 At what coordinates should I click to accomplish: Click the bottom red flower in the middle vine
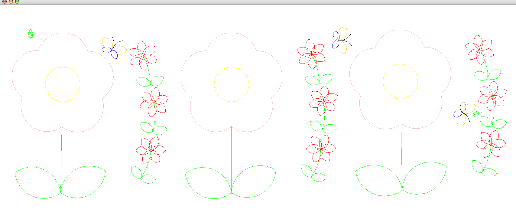[x=321, y=149]
